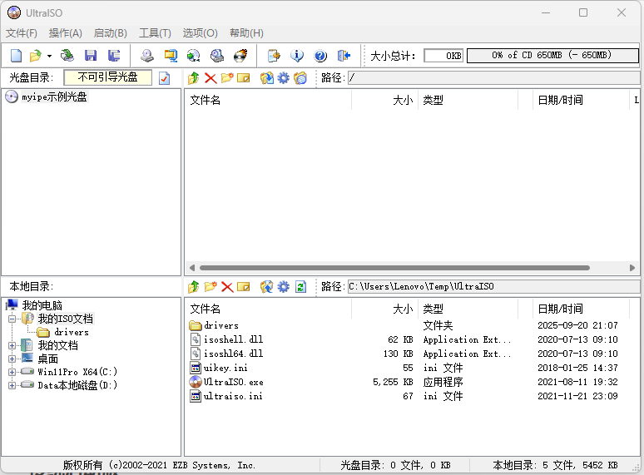Go up one folder in the 本地目录 toolbar
Screen dimensions: 644x475
point(193,286)
